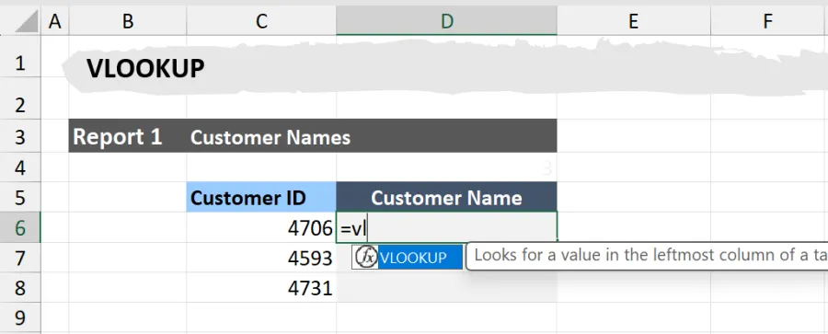The image size is (828, 334).
Task: Click the Report 1 cell
Action: [127, 136]
